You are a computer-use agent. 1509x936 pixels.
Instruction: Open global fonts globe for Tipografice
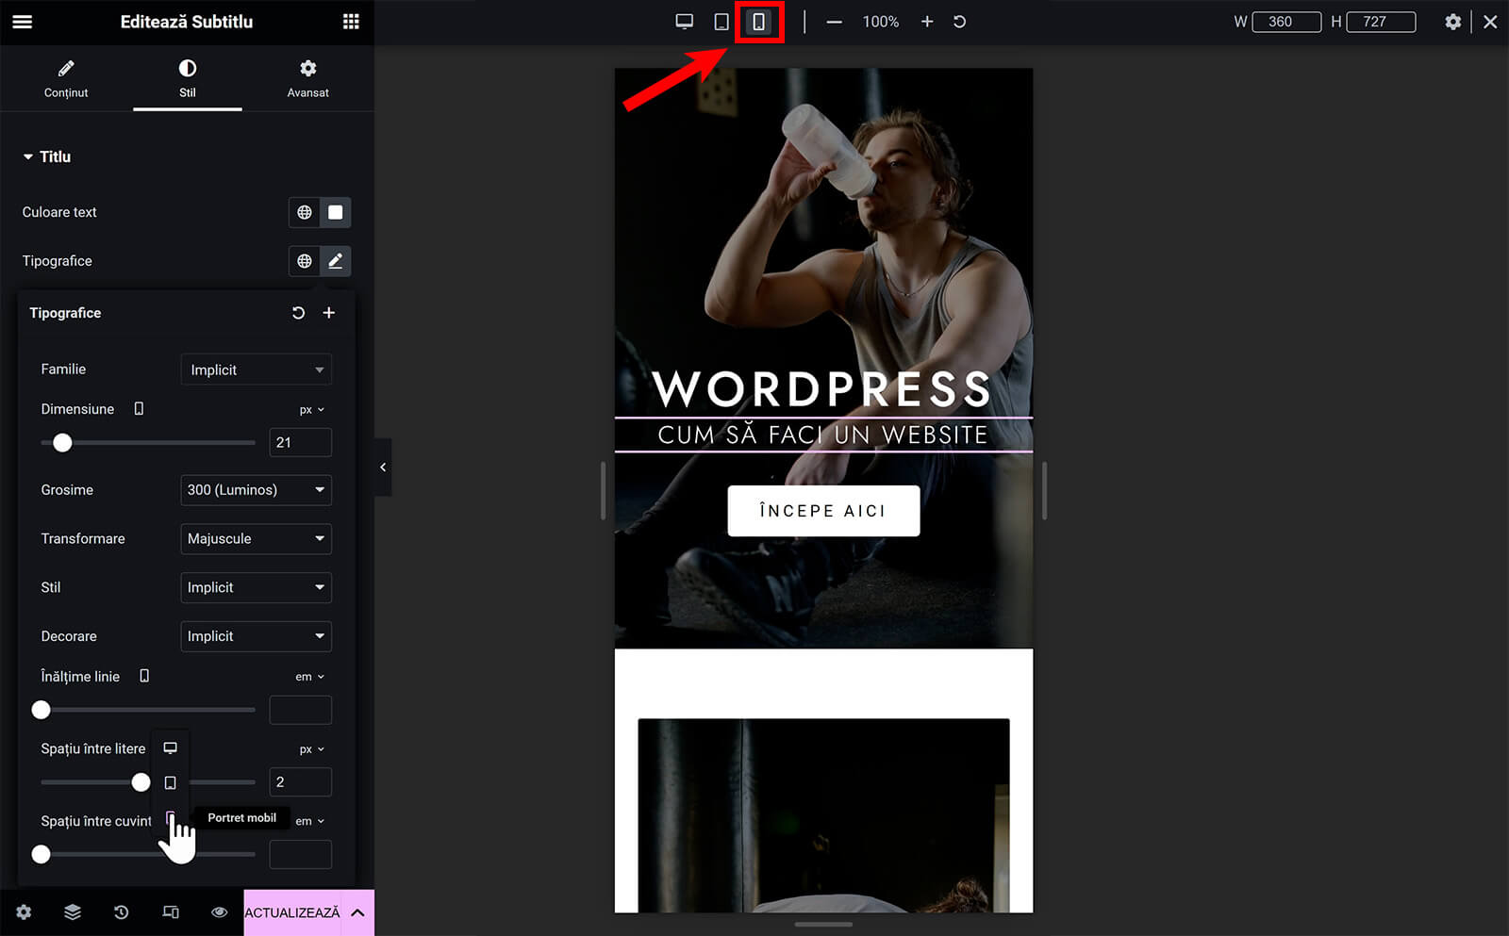click(304, 261)
